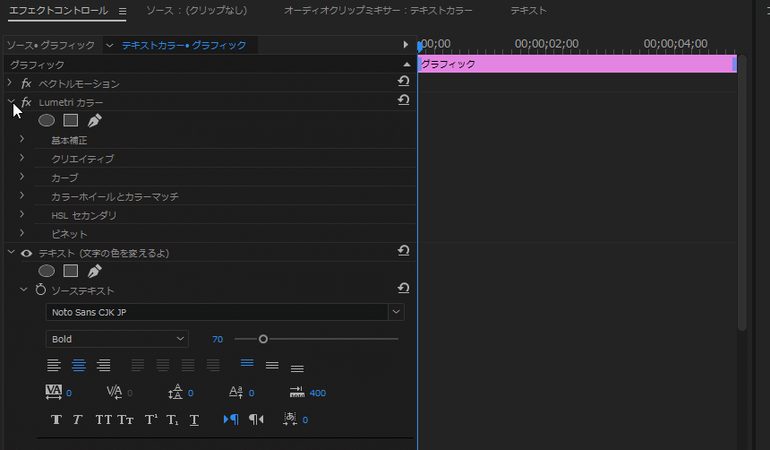This screenshot has height=450, width=770.
Task: Enable subscript style
Action: pyautogui.click(x=173, y=420)
